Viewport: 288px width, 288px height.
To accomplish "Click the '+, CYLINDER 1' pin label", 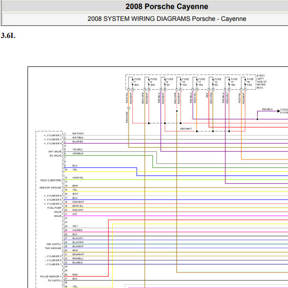I will click(53, 139).
